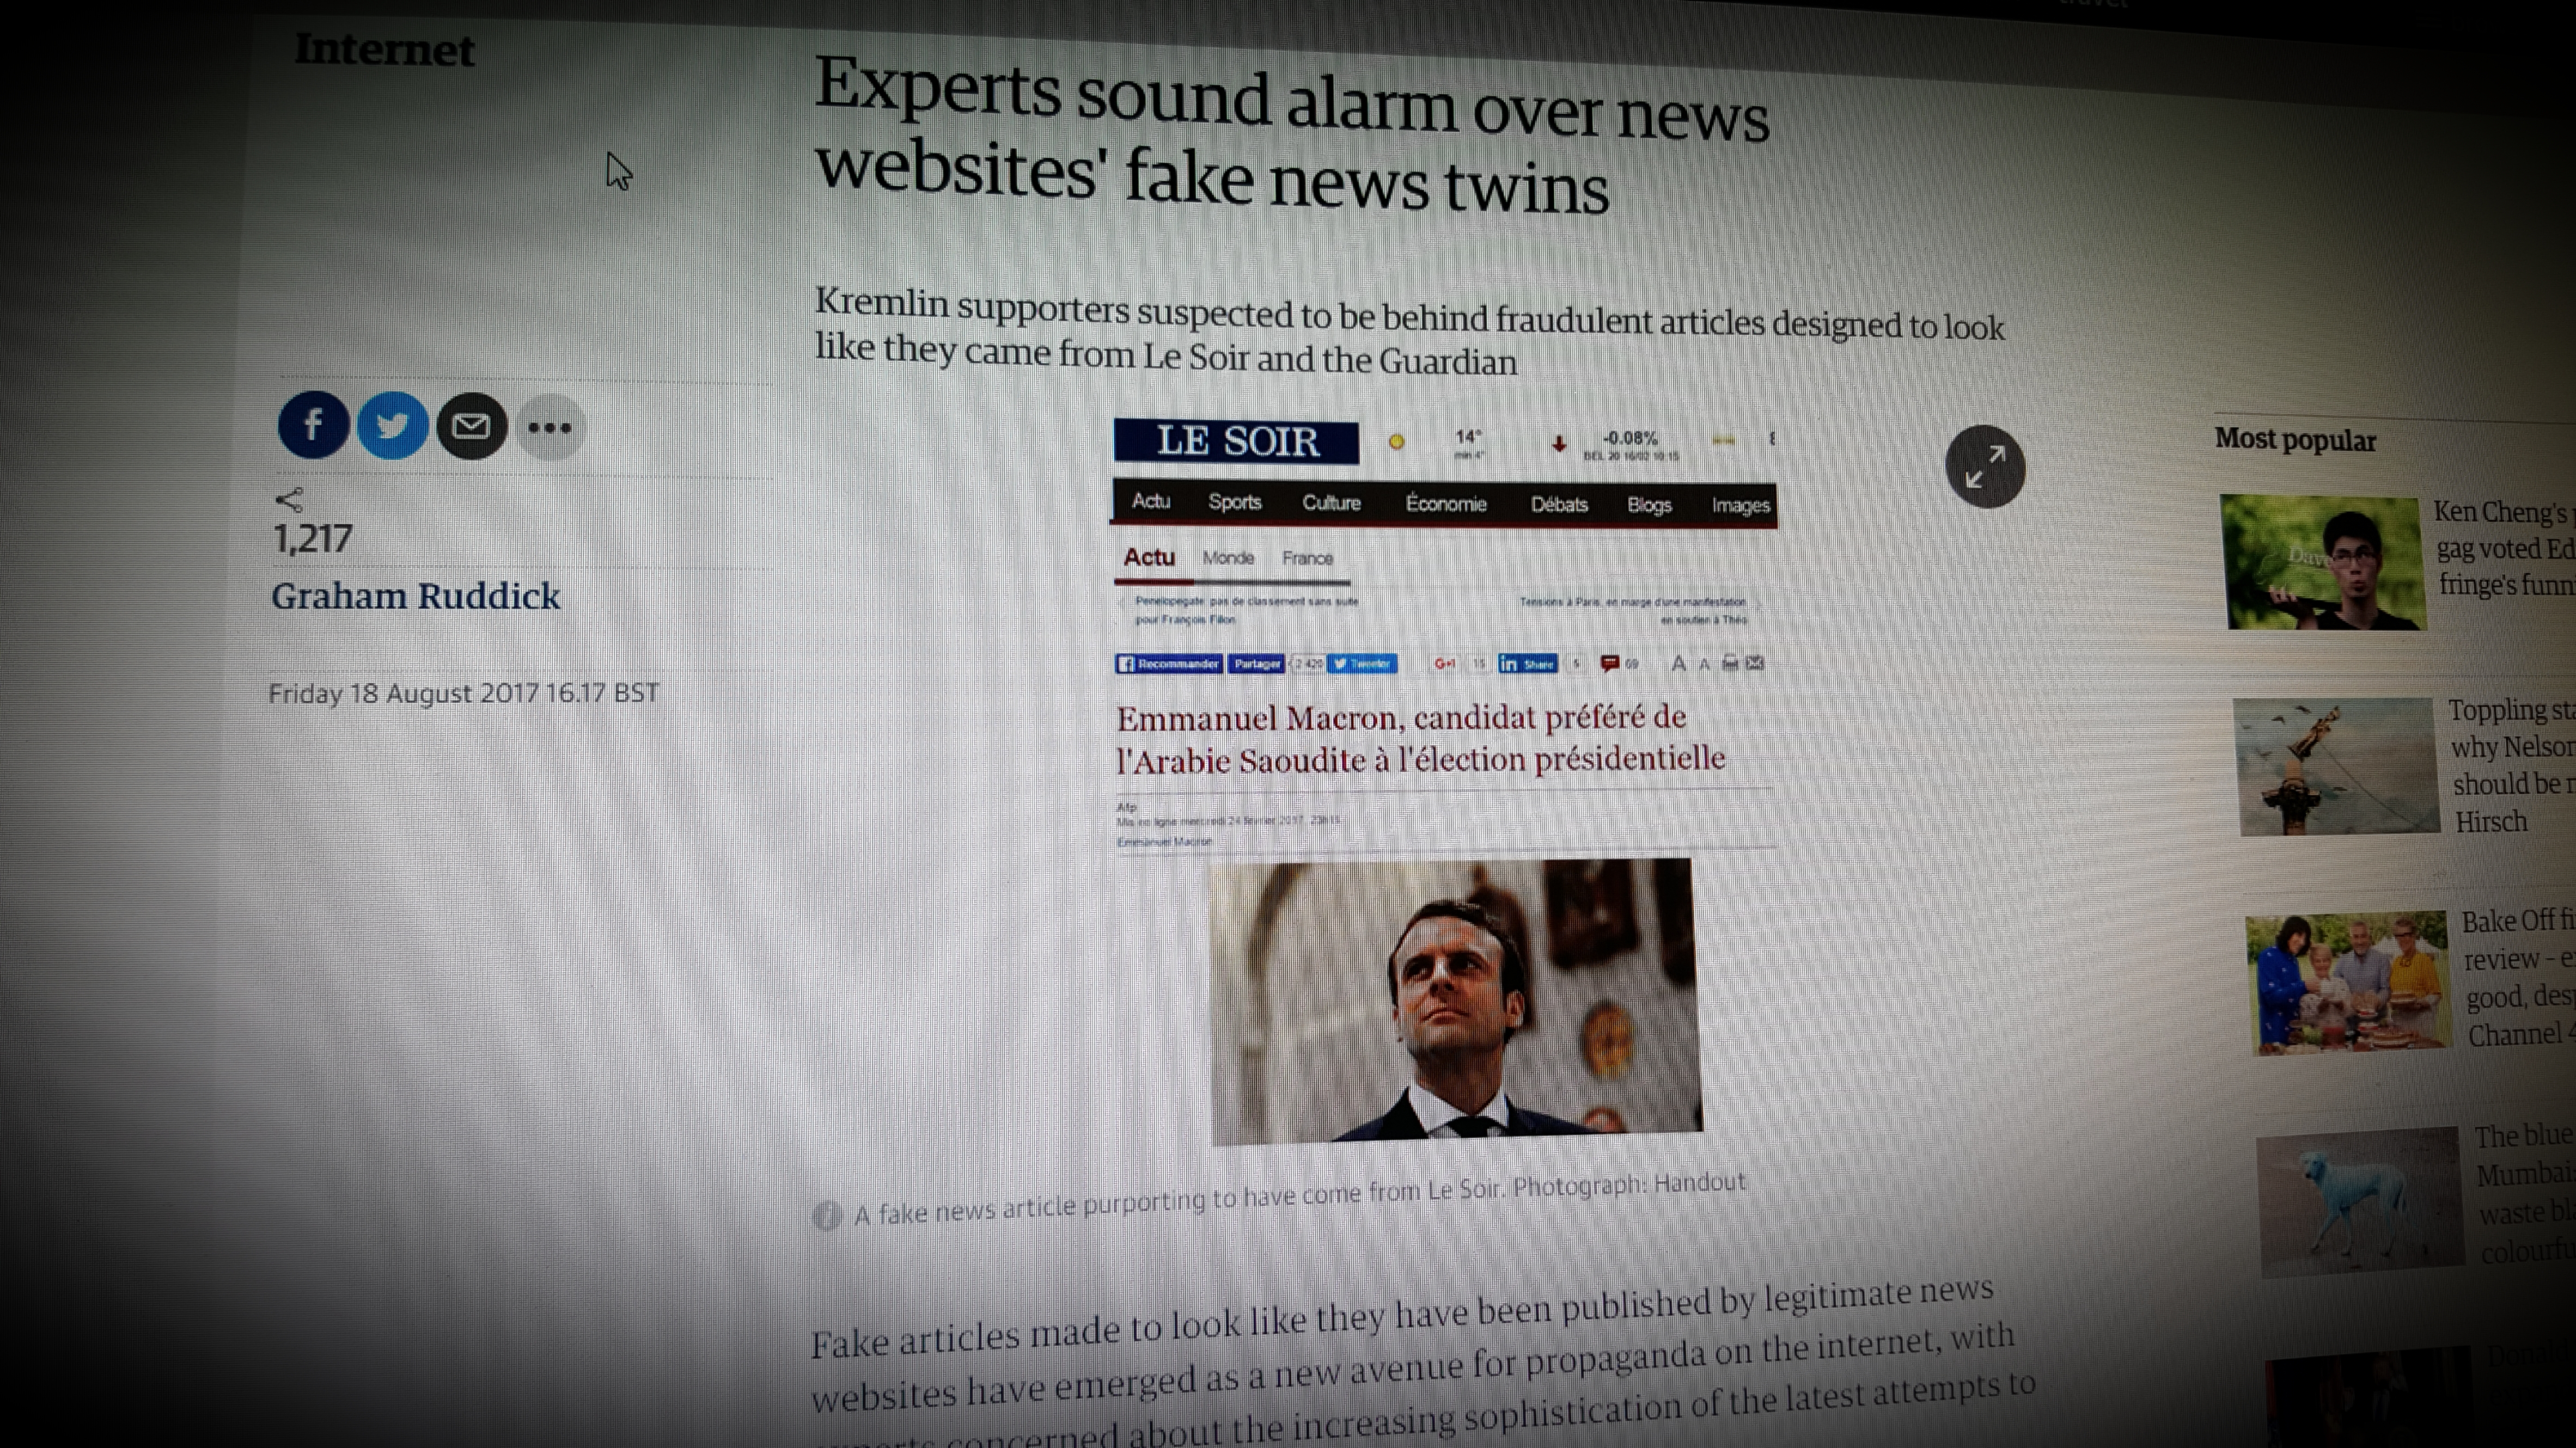Click Ken Cheng story thumbnail
Viewport: 2576px width, 1448px height.
pos(2323,562)
